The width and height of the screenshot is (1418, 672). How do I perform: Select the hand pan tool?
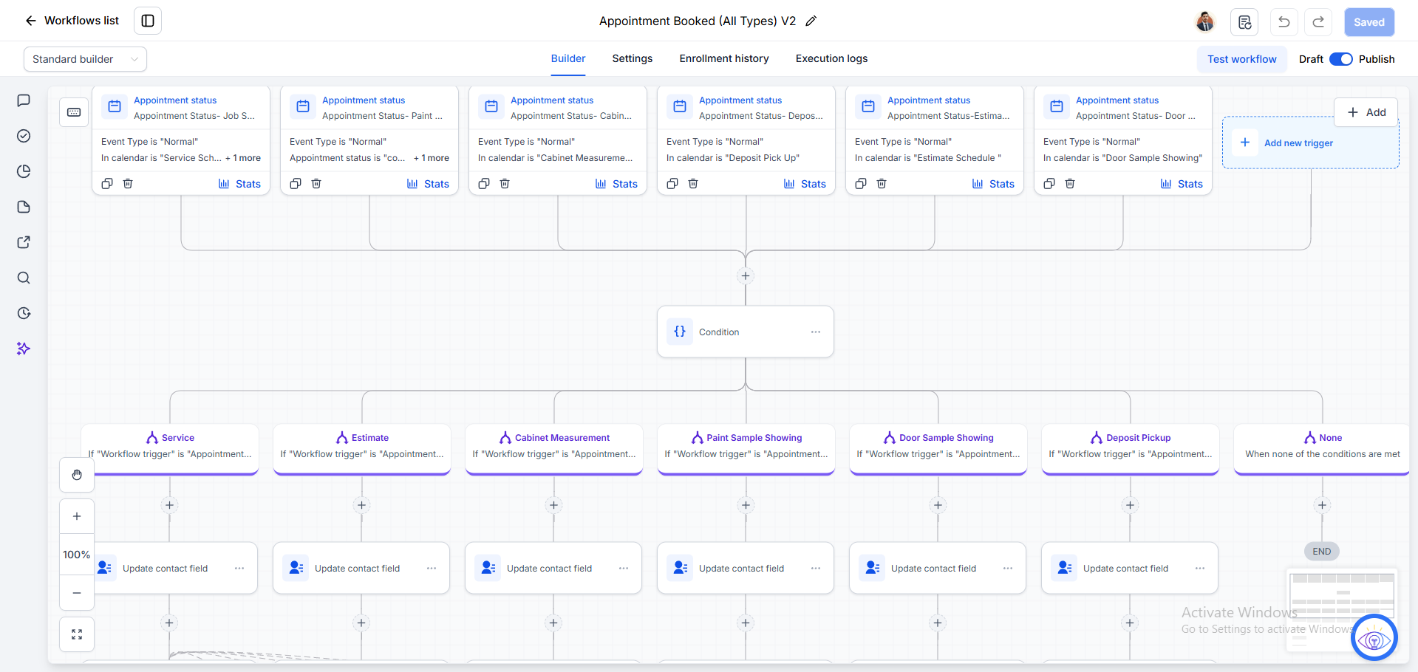click(x=77, y=475)
